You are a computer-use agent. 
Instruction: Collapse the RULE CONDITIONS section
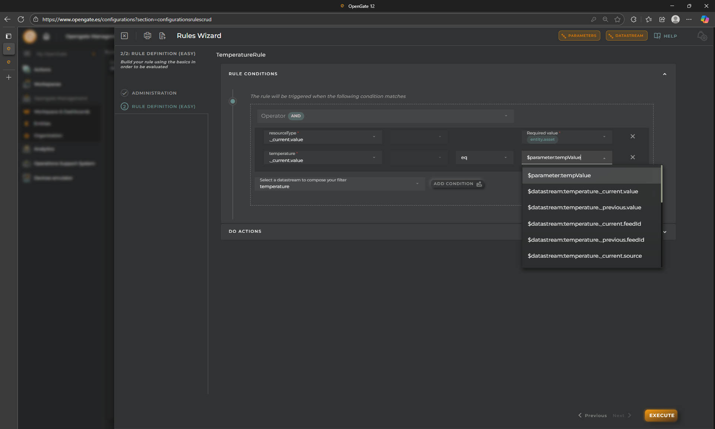664,74
